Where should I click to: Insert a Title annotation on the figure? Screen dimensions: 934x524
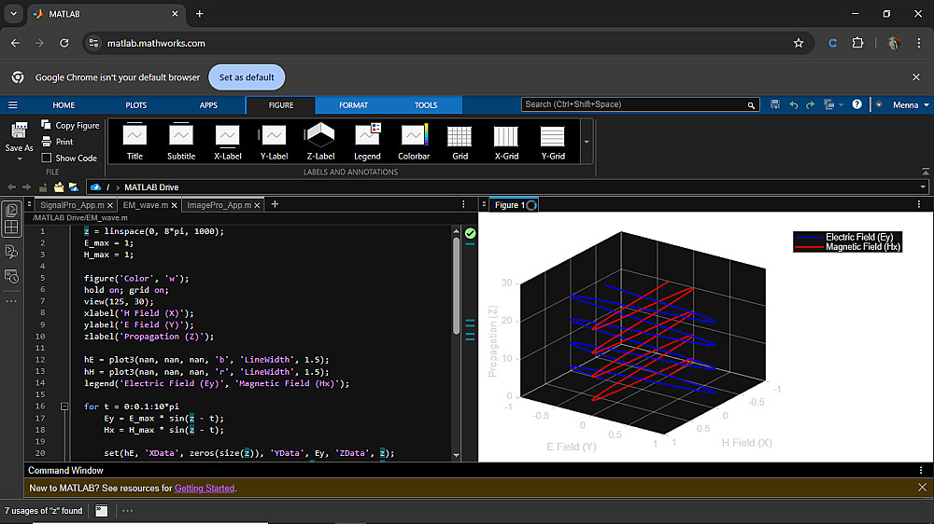coord(135,137)
